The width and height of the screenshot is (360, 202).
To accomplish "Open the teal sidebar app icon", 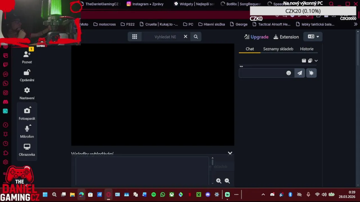I will click(x=5, y=111).
